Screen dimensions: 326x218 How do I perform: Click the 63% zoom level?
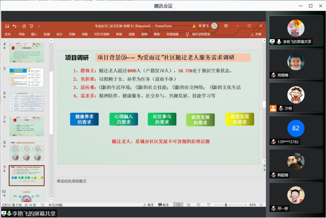(252, 205)
